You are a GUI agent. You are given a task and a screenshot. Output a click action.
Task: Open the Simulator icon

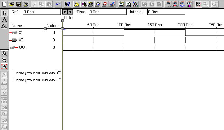pyautogui.click(x=98, y=4)
